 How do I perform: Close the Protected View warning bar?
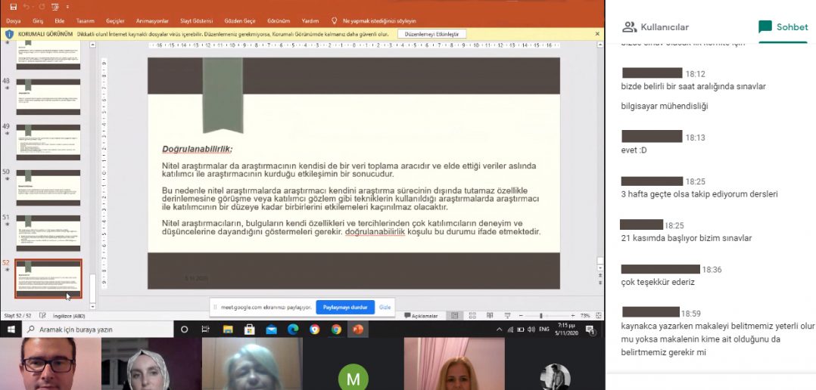point(597,34)
